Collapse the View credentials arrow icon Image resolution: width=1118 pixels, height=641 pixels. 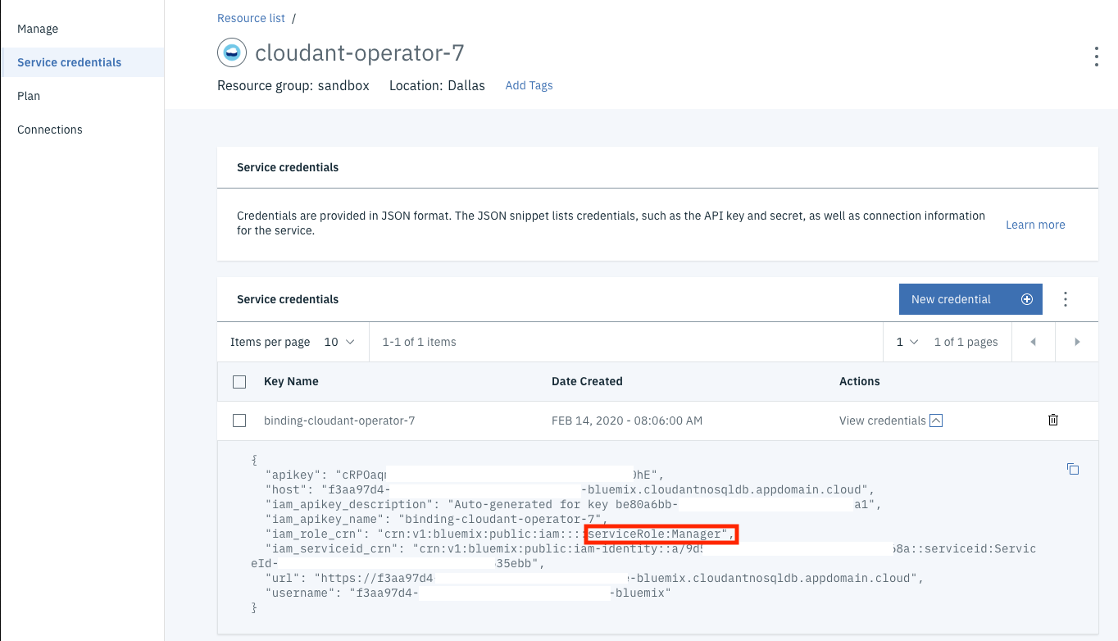[936, 421]
